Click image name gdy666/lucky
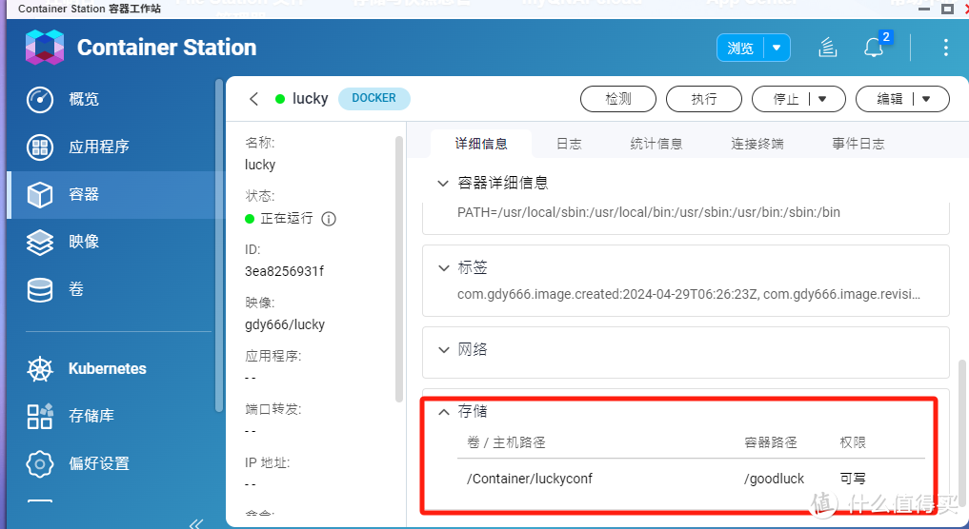The width and height of the screenshot is (969, 529). click(x=285, y=324)
